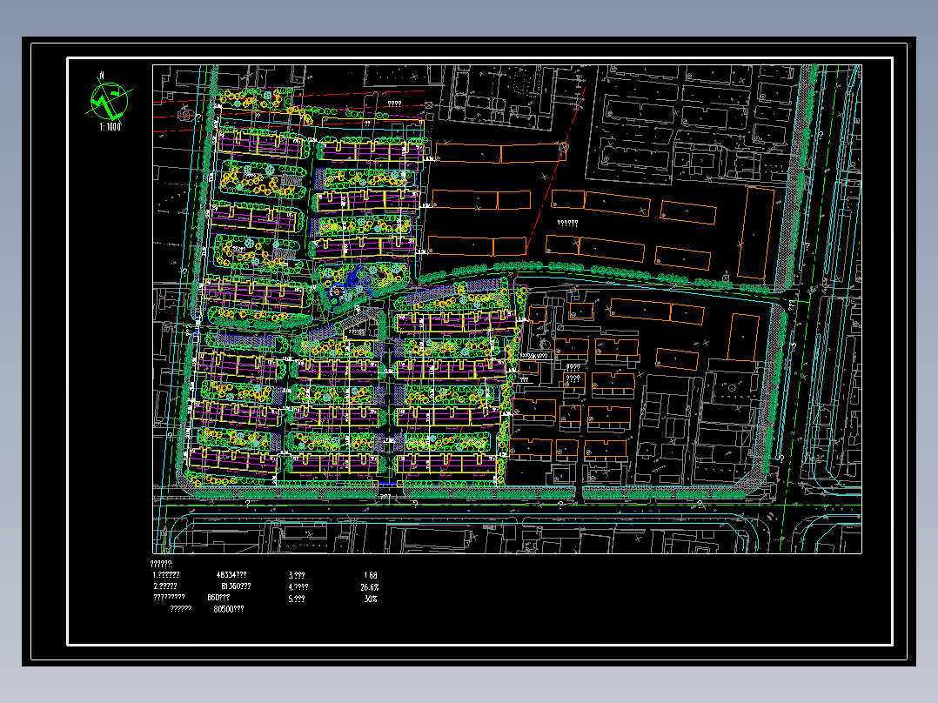Click the "N" north label above compass
Screen dimensions: 938x703
point(103,76)
